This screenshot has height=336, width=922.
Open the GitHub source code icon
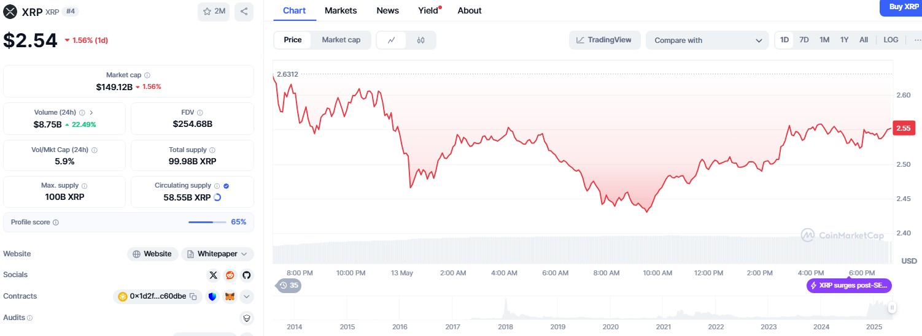247,275
